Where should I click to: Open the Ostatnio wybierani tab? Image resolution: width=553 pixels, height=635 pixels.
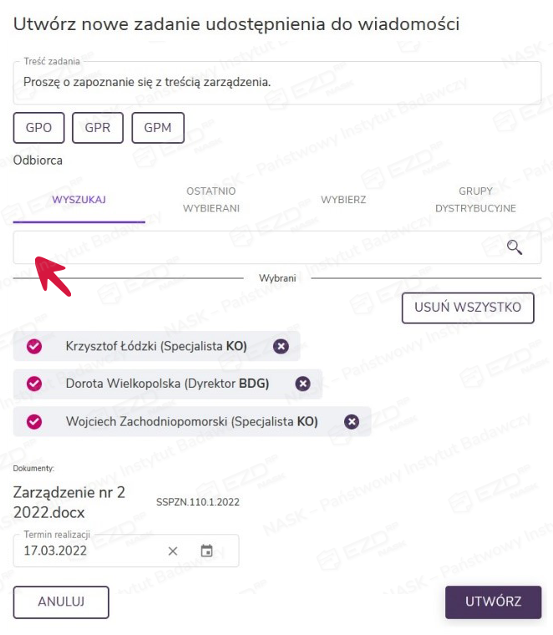tap(211, 200)
